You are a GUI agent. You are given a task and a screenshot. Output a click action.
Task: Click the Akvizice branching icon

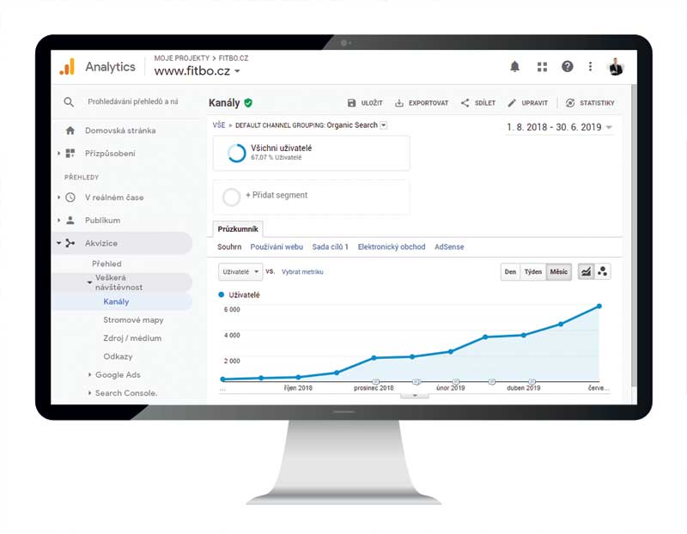70,243
